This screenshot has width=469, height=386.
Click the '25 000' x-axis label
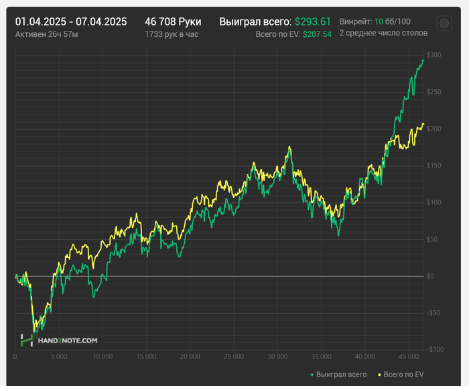point(234,357)
